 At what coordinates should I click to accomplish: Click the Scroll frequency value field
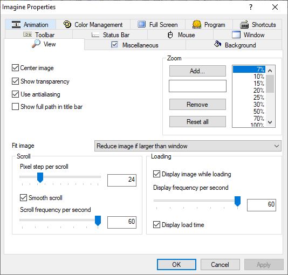[x=122, y=222]
